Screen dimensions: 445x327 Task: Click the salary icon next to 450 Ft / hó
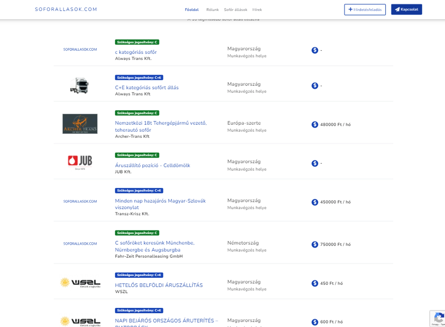coord(315,283)
